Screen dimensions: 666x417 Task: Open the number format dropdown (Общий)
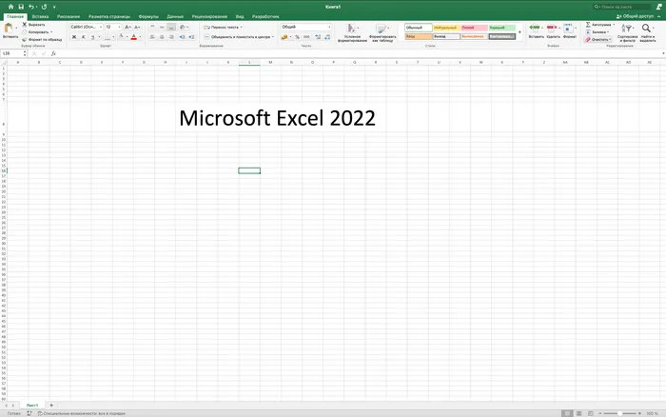tap(305, 27)
